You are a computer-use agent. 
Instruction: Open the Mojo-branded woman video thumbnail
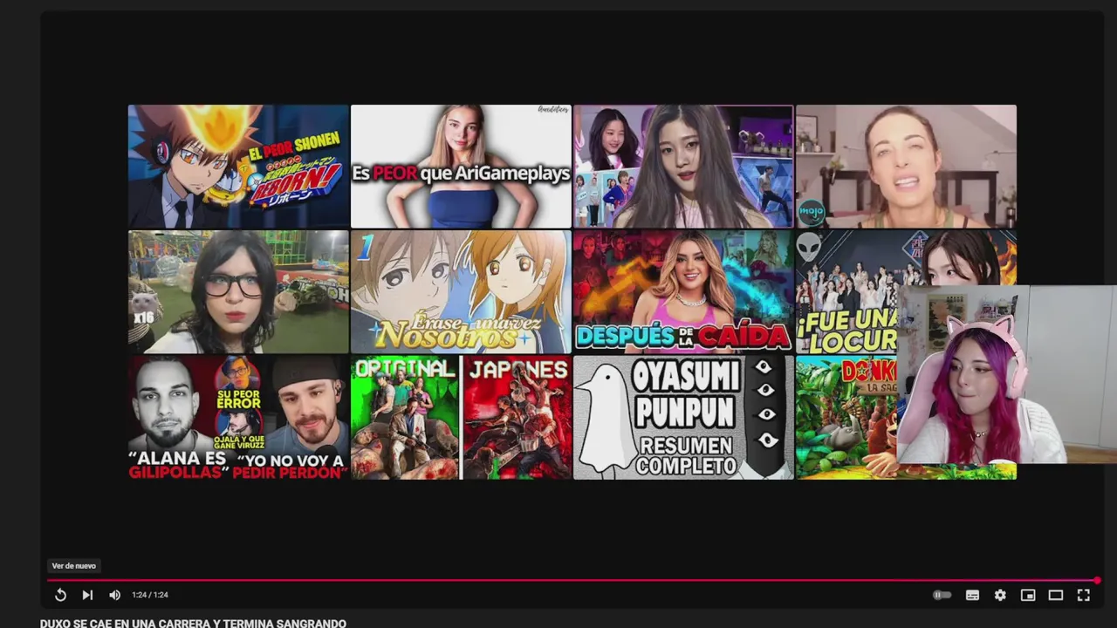pyautogui.click(x=906, y=167)
